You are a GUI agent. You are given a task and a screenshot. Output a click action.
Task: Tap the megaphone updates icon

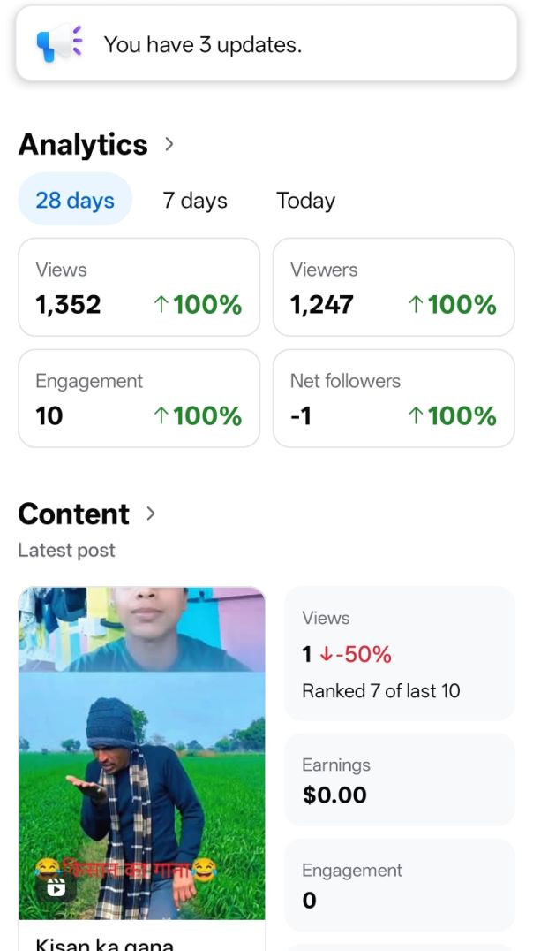pos(58,43)
